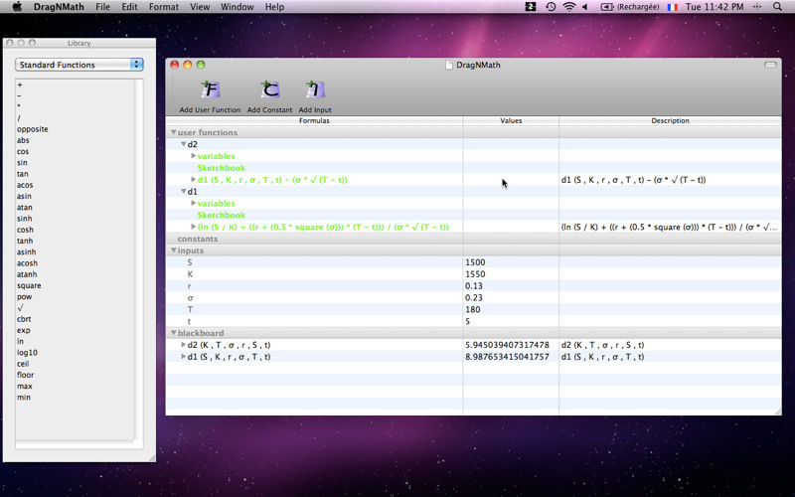This screenshot has height=497, width=795.
Task: Select the pow function in Library
Action: (24, 296)
